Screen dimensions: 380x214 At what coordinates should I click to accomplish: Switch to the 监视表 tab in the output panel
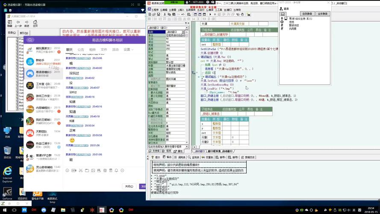(194, 157)
